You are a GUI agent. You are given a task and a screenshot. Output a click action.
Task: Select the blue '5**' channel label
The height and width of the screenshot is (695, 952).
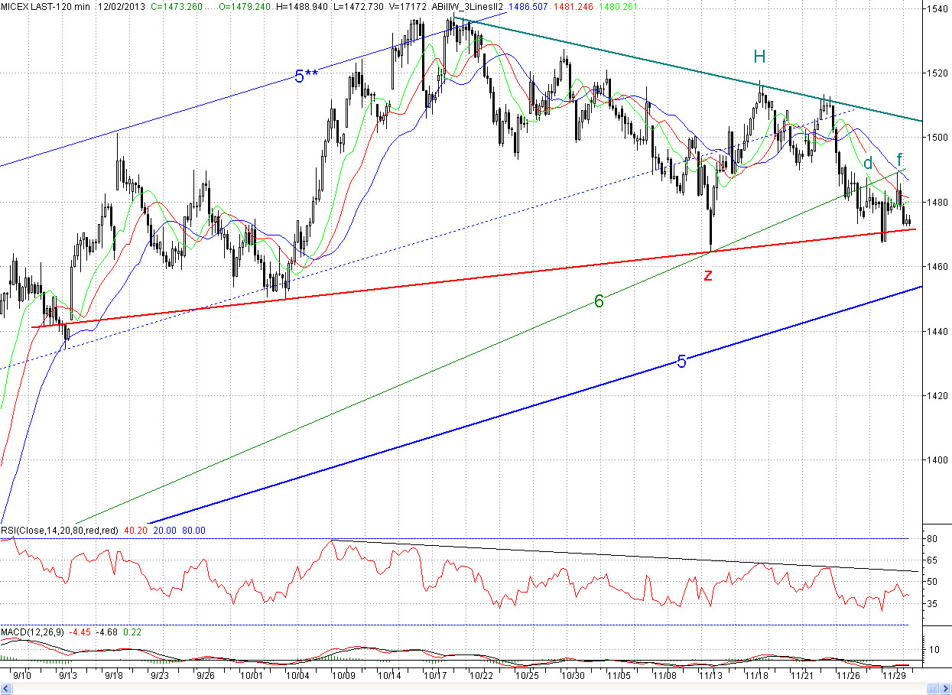click(x=306, y=76)
